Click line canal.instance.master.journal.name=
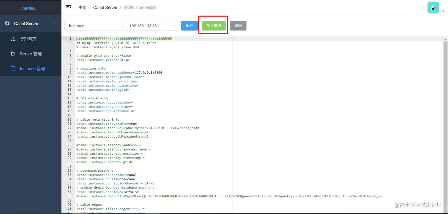The image size is (448, 214). pos(110,77)
